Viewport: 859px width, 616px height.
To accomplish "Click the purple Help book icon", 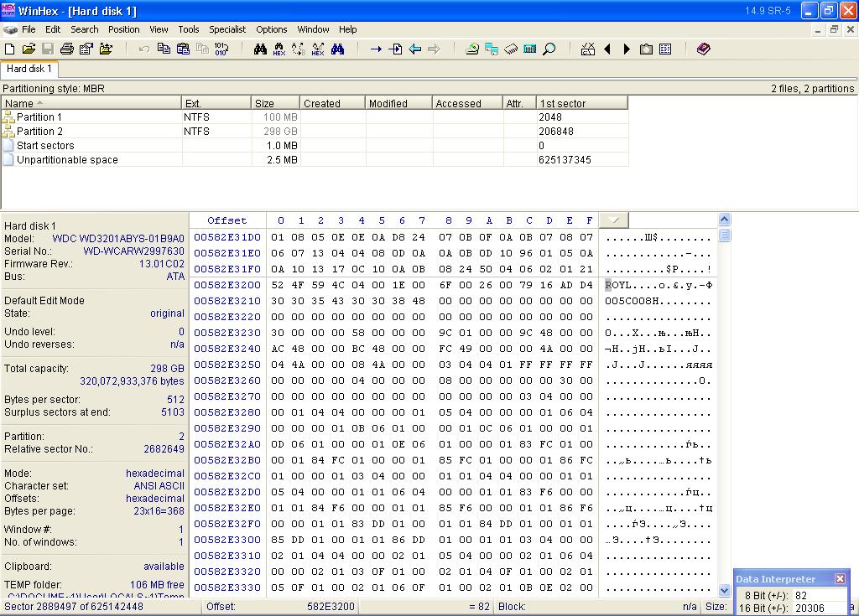I will click(704, 49).
